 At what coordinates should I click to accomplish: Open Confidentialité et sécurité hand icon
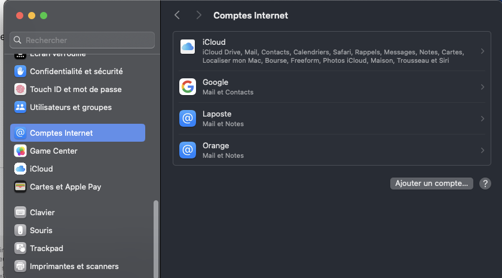[x=20, y=71]
